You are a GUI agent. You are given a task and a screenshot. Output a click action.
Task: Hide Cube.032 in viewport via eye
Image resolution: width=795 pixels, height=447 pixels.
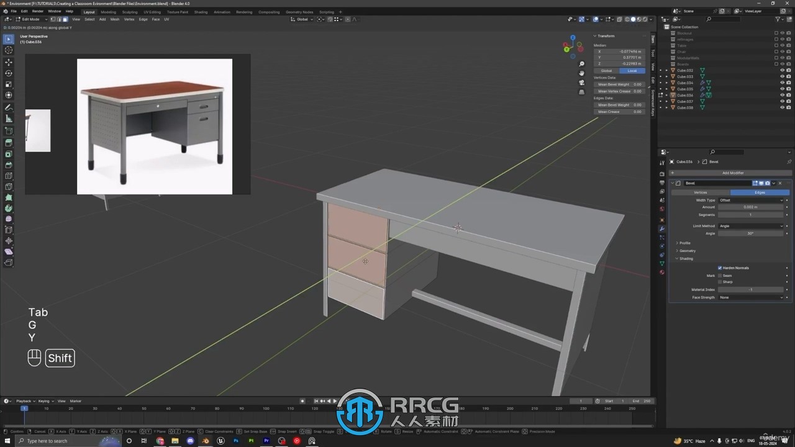tap(782, 70)
